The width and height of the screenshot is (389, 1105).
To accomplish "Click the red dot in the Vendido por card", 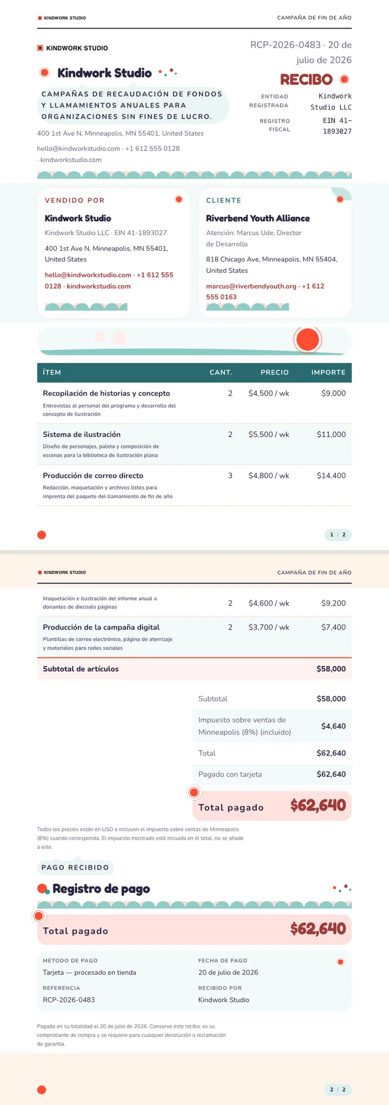I will (x=179, y=200).
